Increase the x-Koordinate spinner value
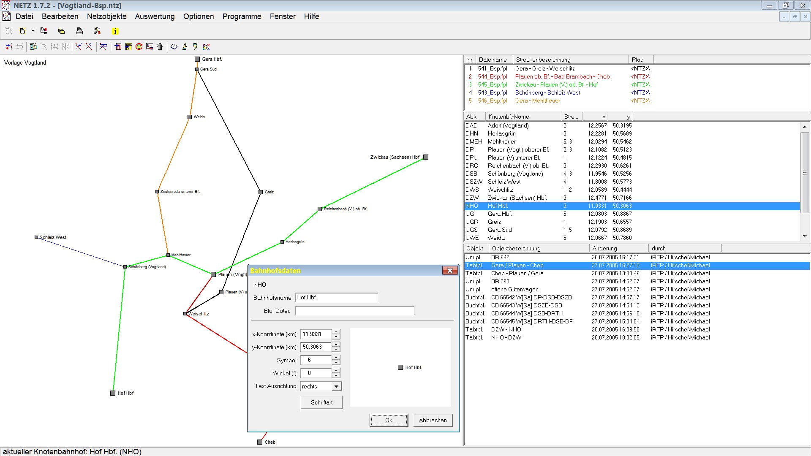Image resolution: width=811 pixels, height=456 pixels. (x=336, y=332)
